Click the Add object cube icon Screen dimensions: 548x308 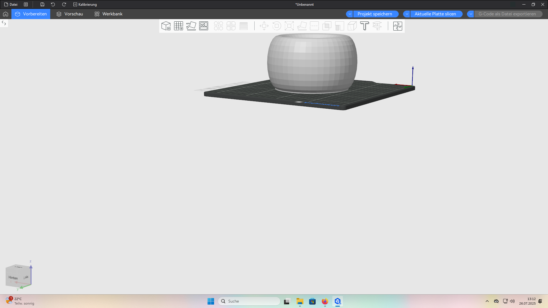[166, 26]
